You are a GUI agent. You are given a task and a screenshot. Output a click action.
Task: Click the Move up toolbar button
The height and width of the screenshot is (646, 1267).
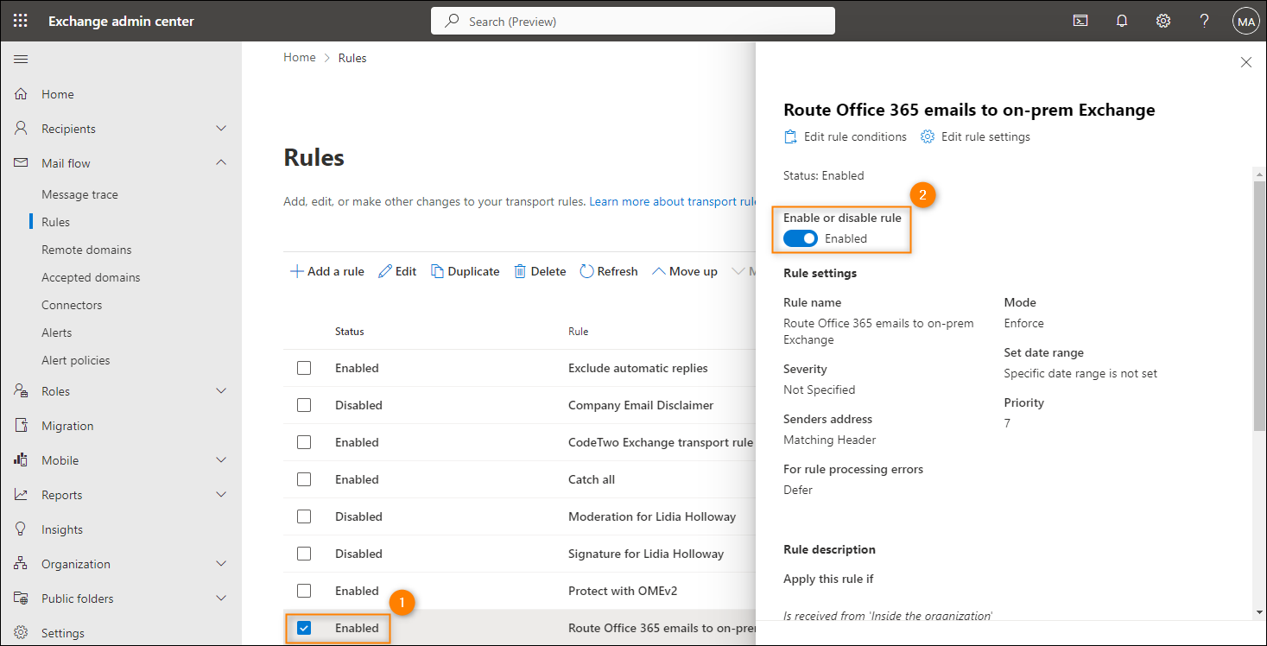[685, 271]
